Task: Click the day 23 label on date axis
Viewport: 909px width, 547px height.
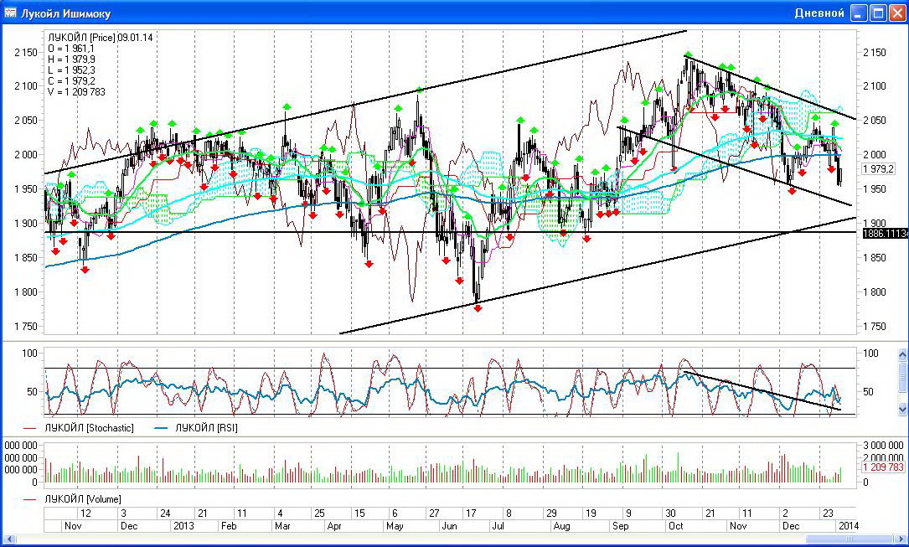Action: click(828, 513)
